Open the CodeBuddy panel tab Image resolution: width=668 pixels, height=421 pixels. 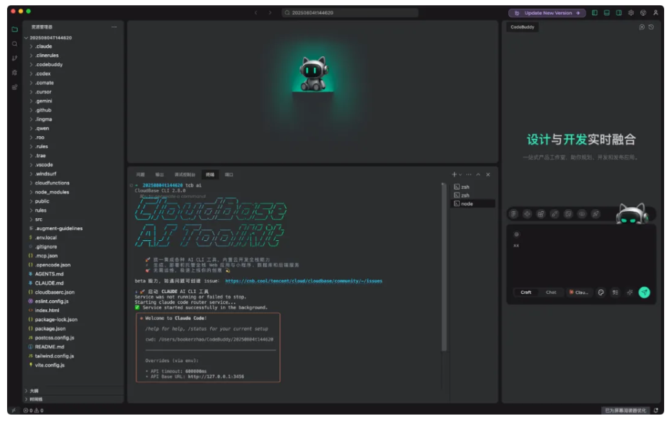(x=523, y=27)
